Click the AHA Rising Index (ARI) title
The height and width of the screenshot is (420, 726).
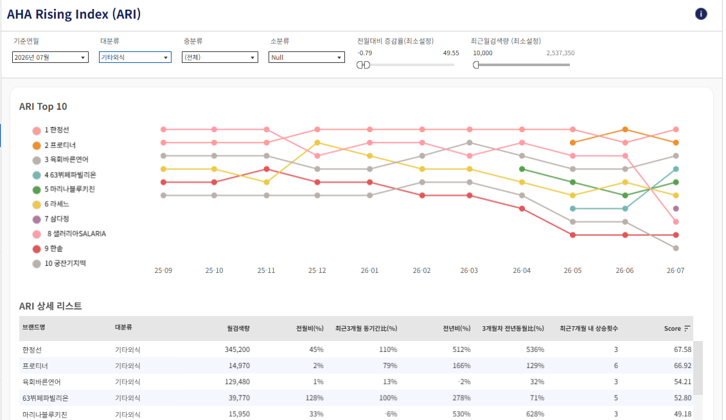pyautogui.click(x=74, y=14)
